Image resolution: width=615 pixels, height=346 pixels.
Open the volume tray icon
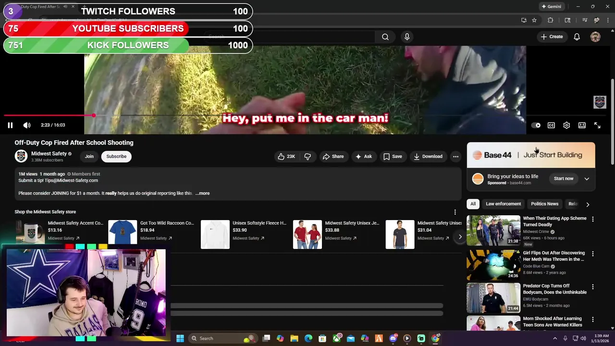583,338
